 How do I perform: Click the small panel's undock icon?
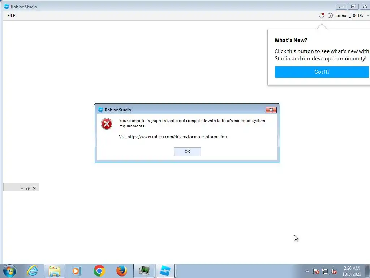[x=28, y=188]
